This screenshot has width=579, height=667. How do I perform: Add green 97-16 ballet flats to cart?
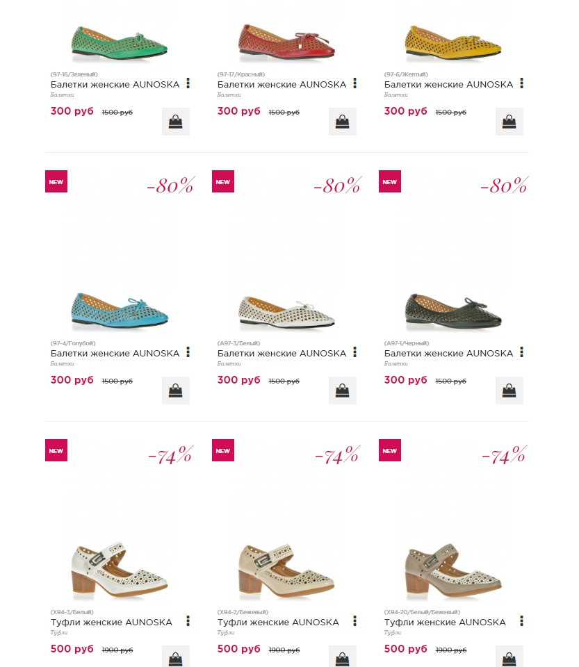176,122
